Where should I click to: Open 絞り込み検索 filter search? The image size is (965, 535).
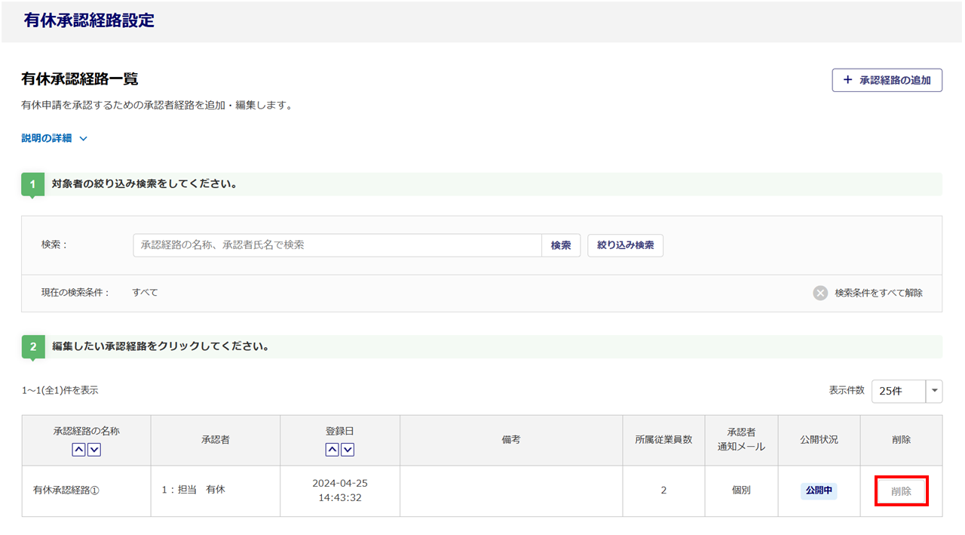[625, 245]
